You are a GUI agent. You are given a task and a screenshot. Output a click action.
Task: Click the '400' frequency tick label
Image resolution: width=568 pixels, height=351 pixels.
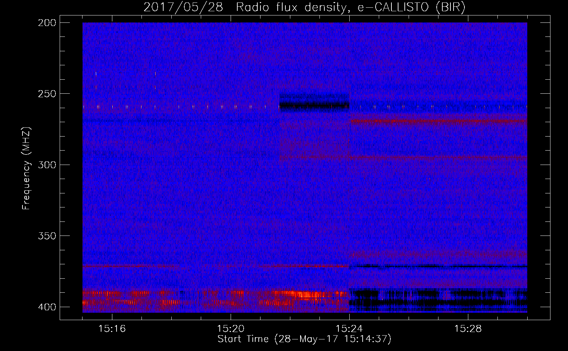47,307
